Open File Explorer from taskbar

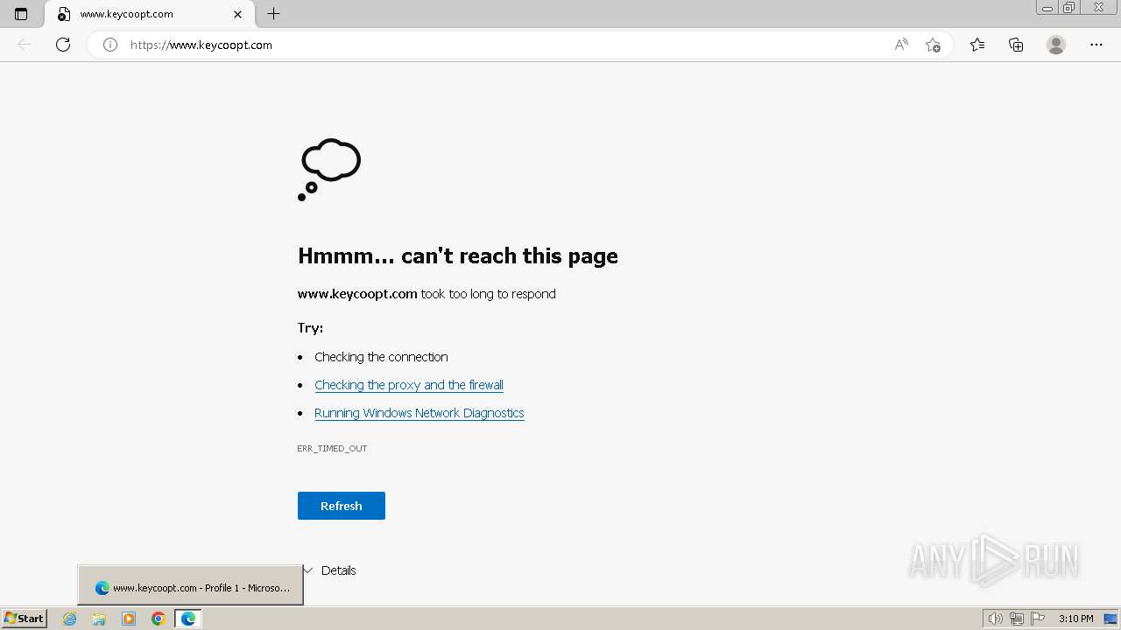click(99, 619)
